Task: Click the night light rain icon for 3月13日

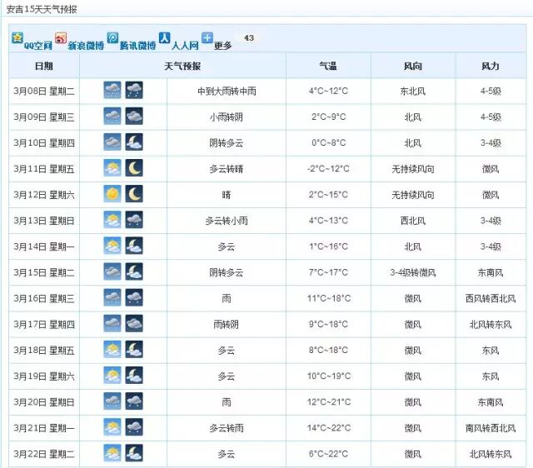Action: click(134, 220)
